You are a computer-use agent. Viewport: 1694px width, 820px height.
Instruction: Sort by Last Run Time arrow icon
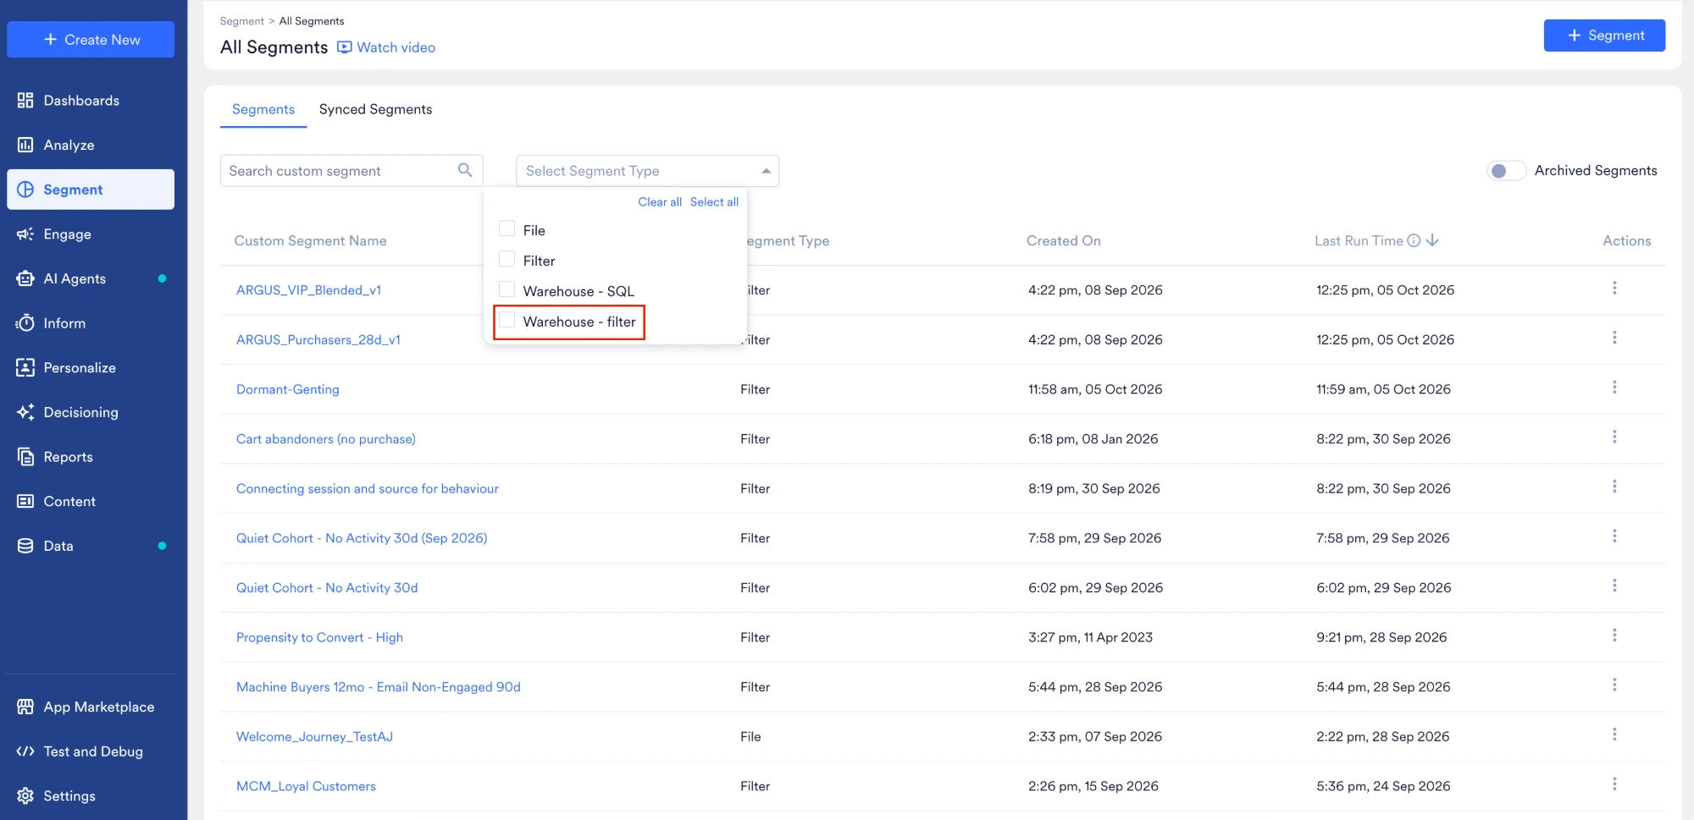click(x=1432, y=241)
